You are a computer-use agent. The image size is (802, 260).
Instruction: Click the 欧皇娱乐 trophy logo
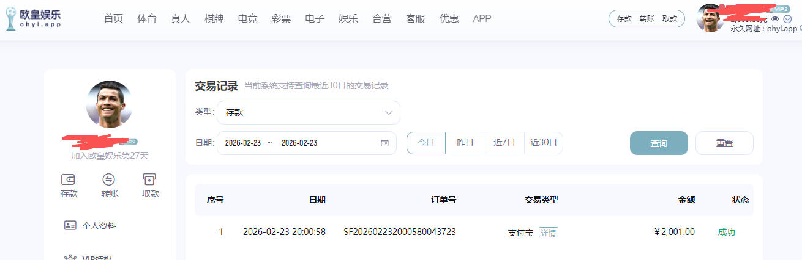[x=10, y=19]
